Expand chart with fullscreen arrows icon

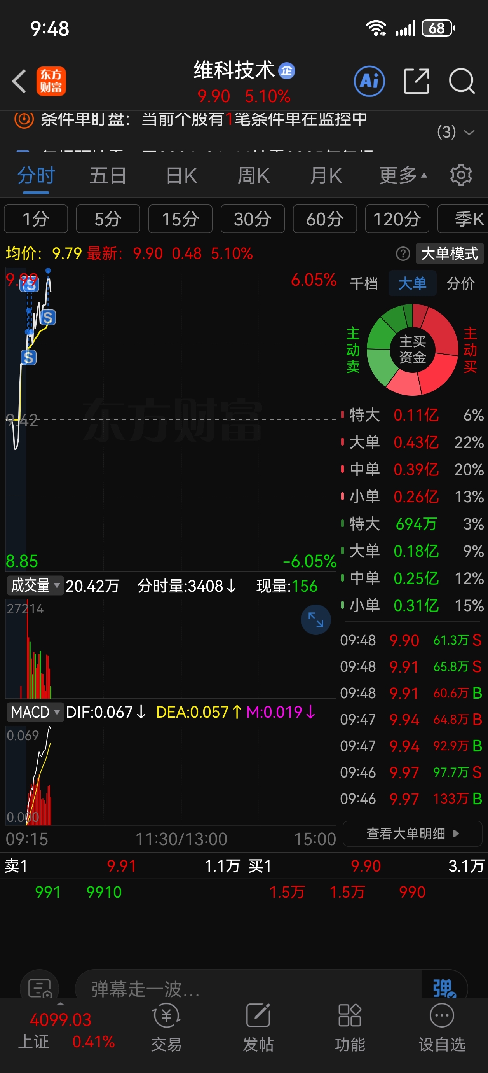pyautogui.click(x=315, y=619)
